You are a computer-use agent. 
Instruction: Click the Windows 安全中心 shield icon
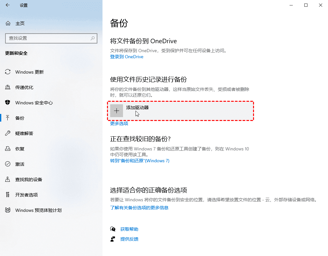8,103
